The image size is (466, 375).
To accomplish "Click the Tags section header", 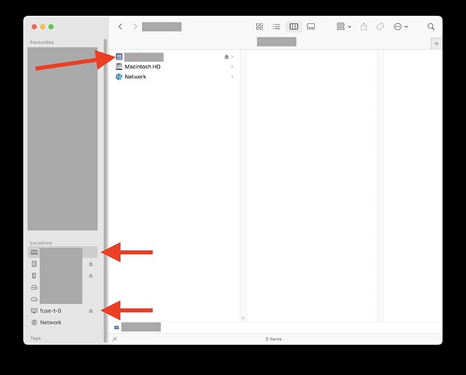I will [x=35, y=338].
